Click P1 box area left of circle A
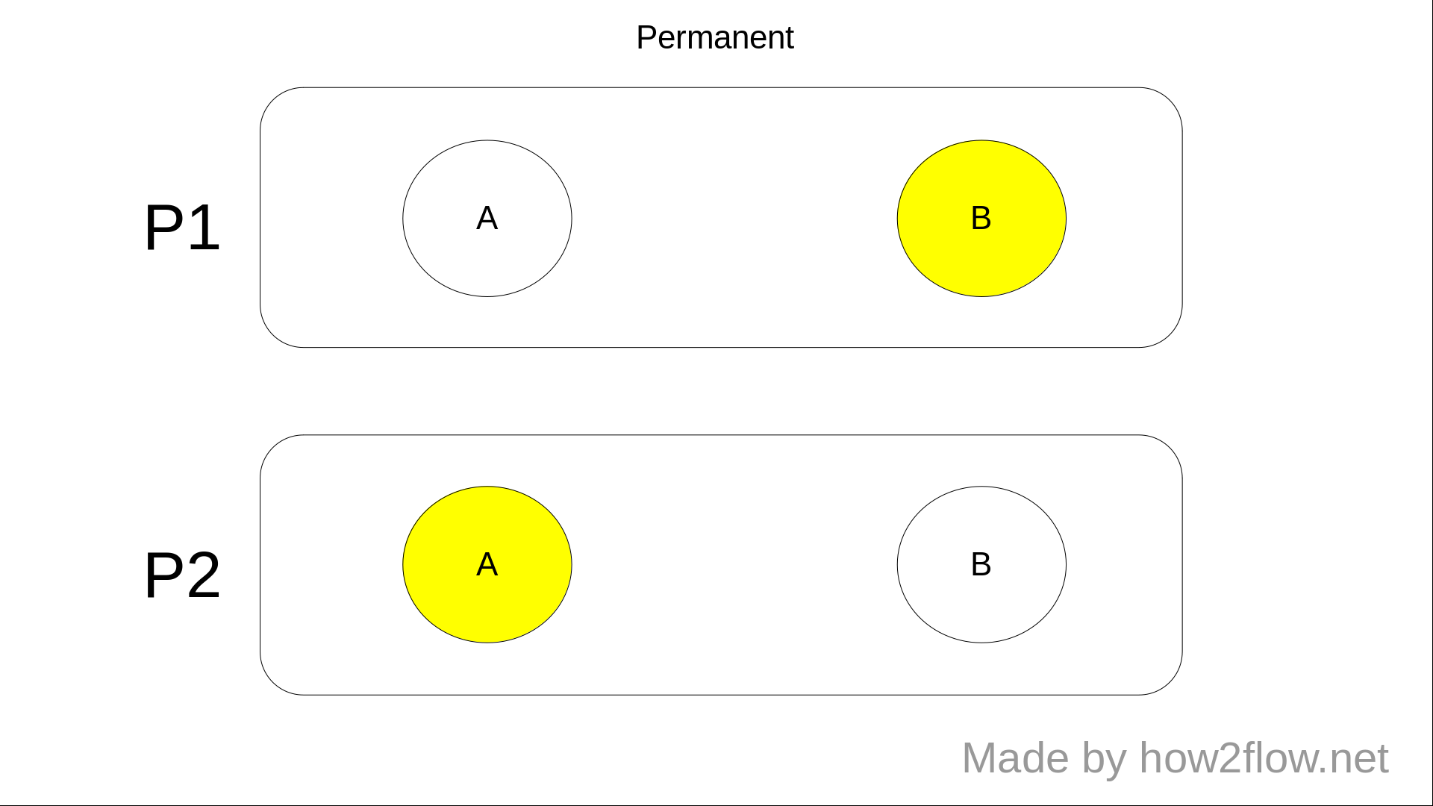The image size is (1433, 806). (x=332, y=218)
